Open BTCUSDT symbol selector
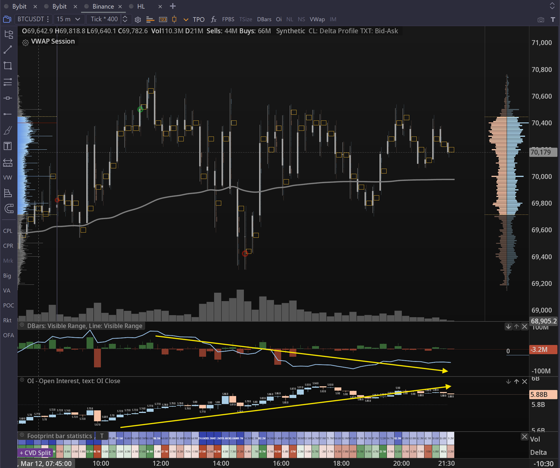The height and width of the screenshot is (468, 560). [33, 19]
